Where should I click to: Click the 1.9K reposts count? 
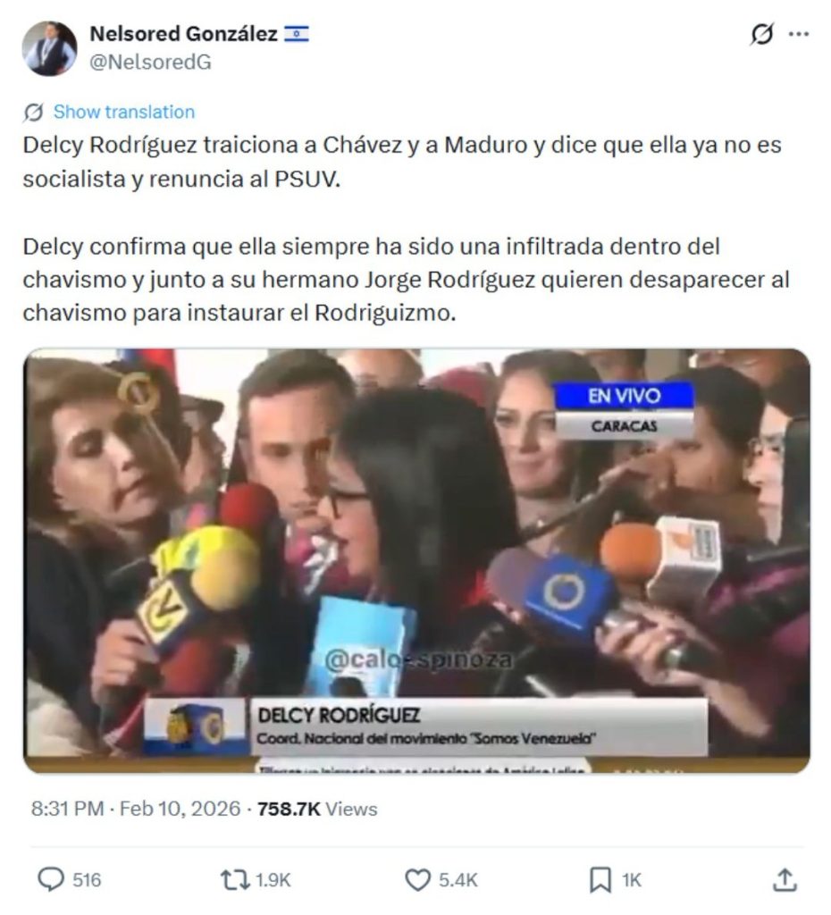(273, 880)
